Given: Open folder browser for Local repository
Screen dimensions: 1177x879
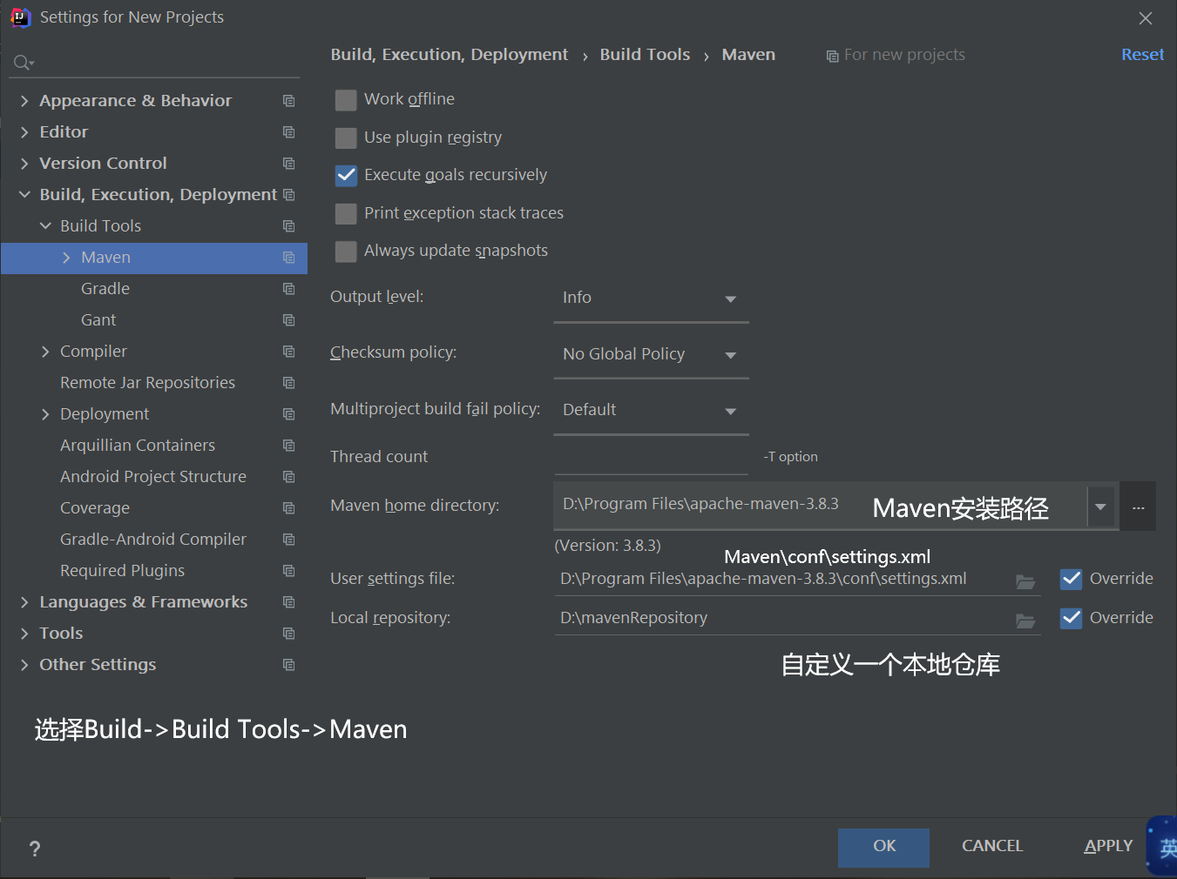Looking at the screenshot, I should 1025,621.
